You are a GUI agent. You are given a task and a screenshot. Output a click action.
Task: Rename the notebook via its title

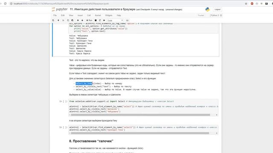point(102,9)
